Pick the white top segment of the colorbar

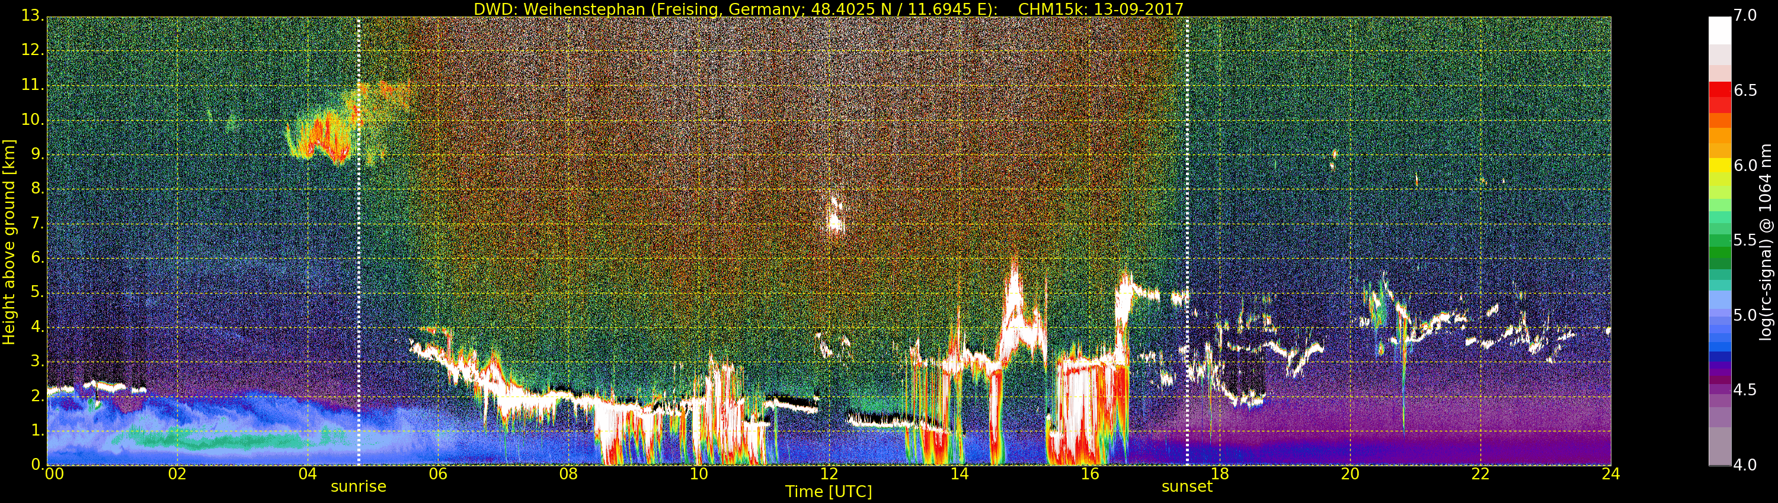point(1719,31)
